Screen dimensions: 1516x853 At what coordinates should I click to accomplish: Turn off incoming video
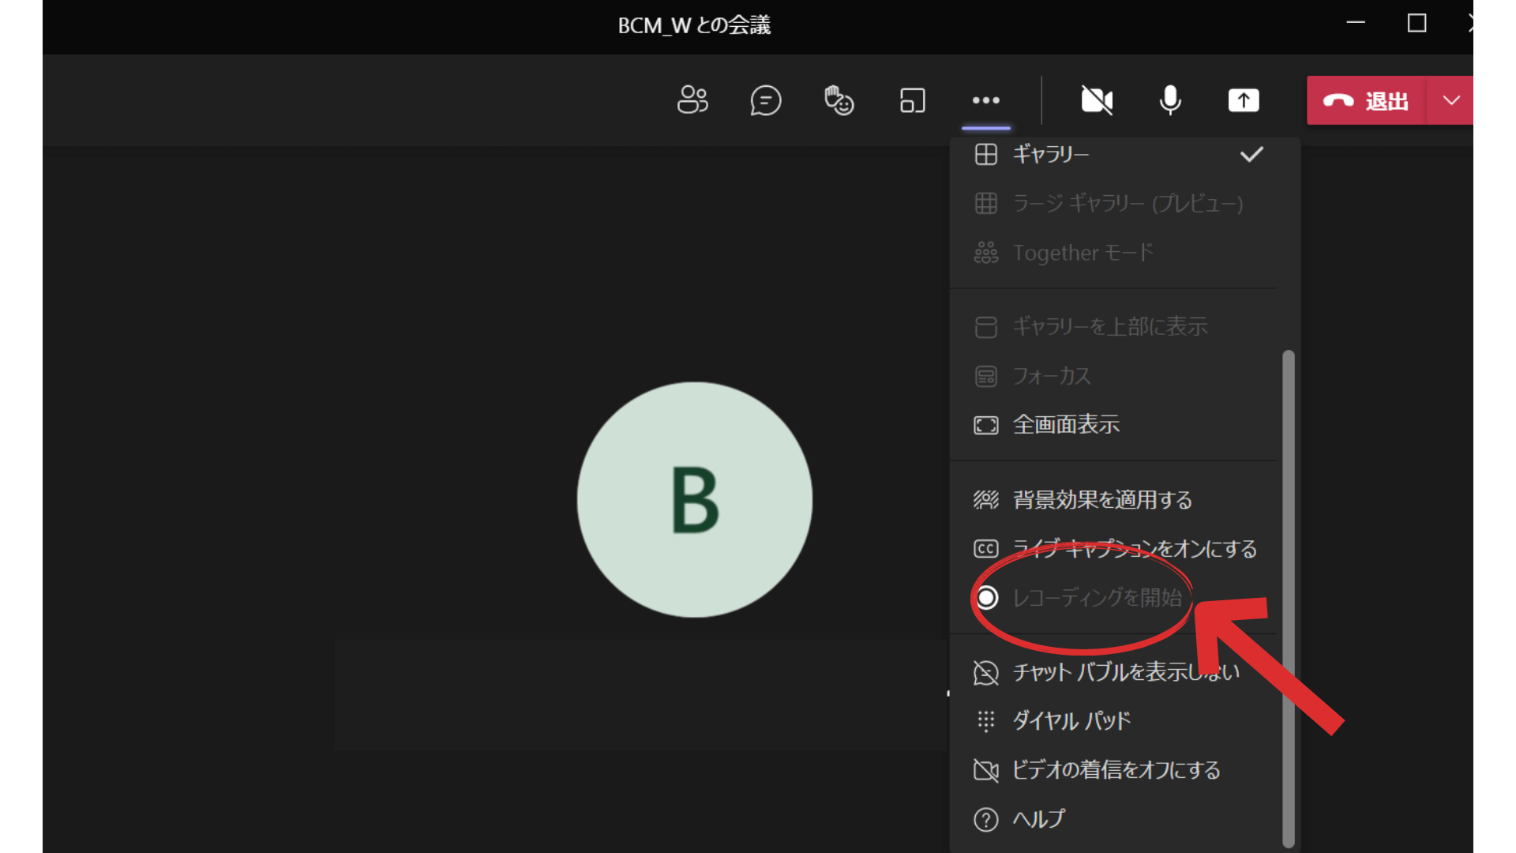[x=1116, y=769]
